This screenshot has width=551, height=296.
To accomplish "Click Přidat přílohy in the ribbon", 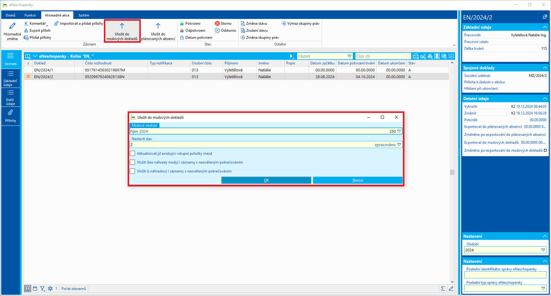I will pyautogui.click(x=38, y=38).
